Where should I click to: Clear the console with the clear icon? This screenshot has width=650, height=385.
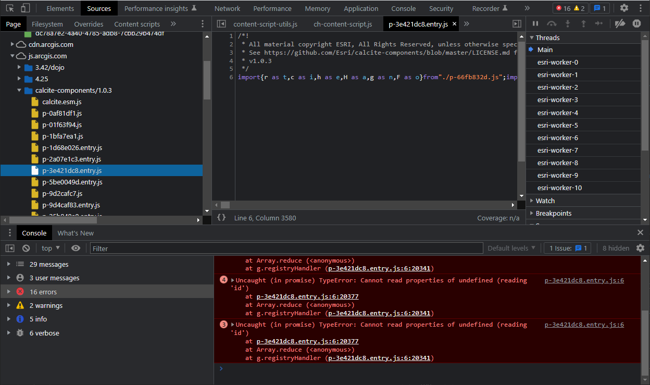pos(26,249)
